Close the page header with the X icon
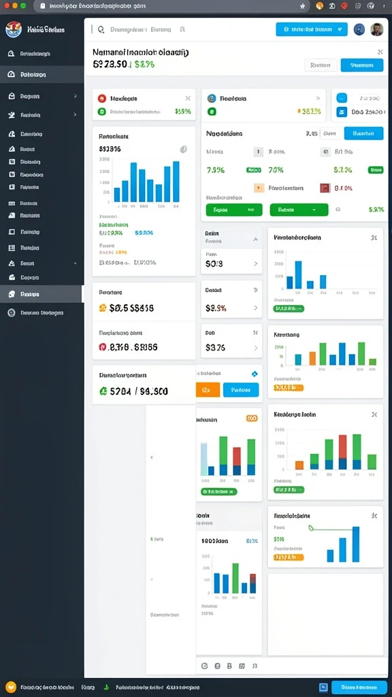Screen dimensions: 392x697 click(x=380, y=52)
